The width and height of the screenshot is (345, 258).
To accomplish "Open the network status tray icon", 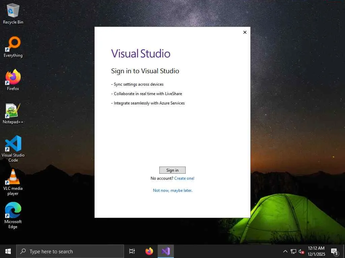I will click(x=293, y=251).
